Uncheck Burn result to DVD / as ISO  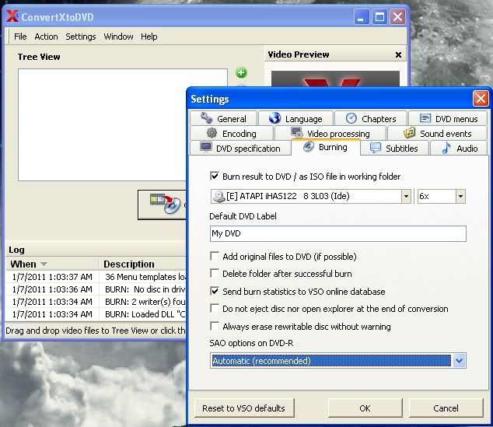215,176
